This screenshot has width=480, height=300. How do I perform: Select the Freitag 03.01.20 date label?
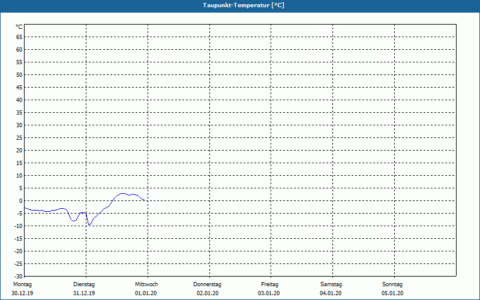[269, 289]
